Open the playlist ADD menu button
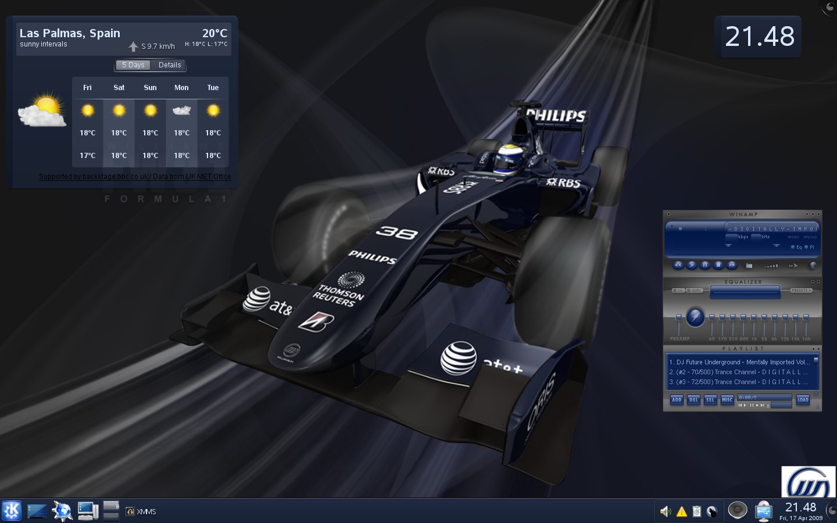This screenshot has height=523, width=837. click(x=677, y=400)
